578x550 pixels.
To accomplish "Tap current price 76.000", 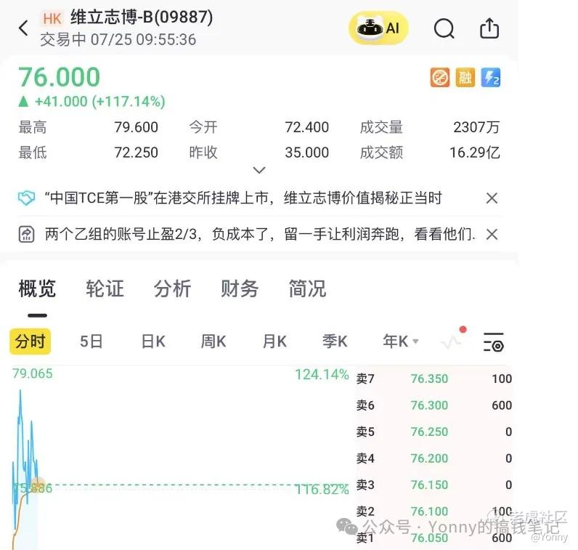I will click(60, 77).
